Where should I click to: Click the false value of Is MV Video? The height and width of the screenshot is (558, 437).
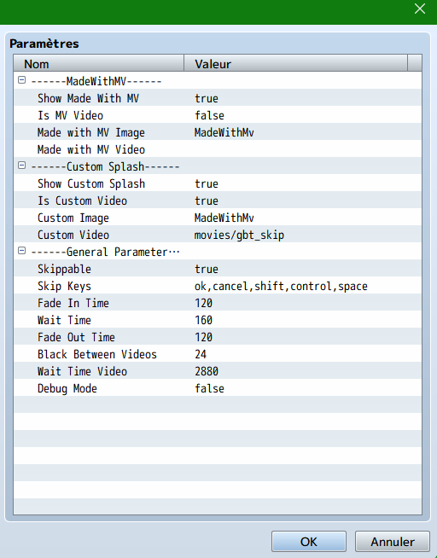click(209, 115)
